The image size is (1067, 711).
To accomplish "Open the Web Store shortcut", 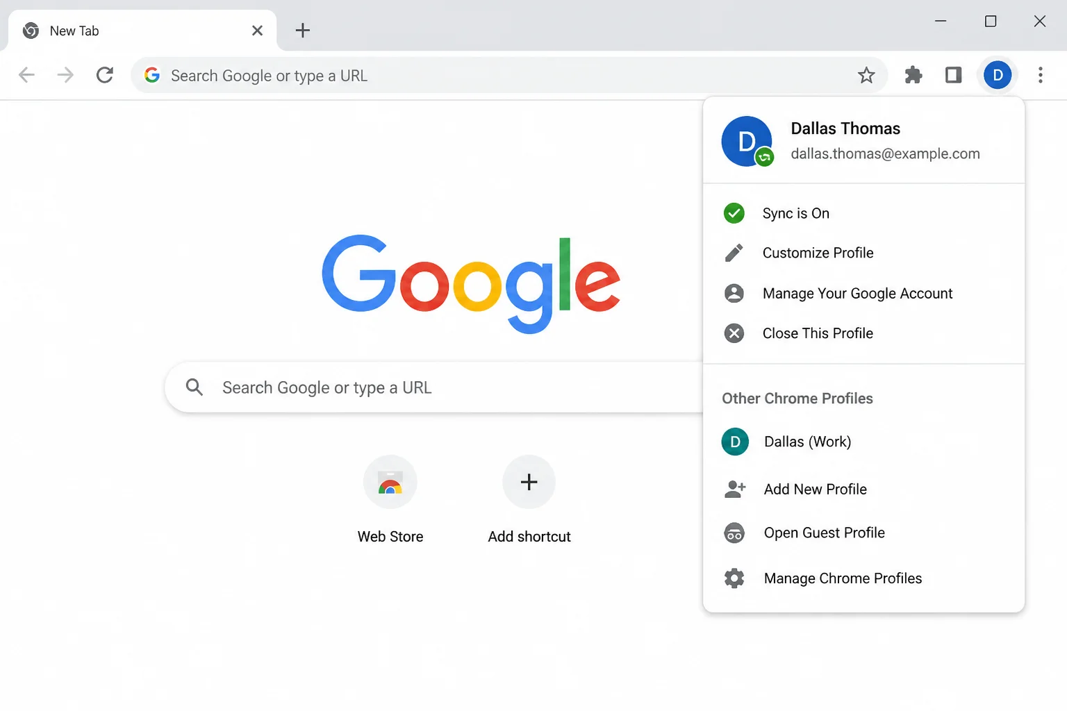I will pos(390,482).
